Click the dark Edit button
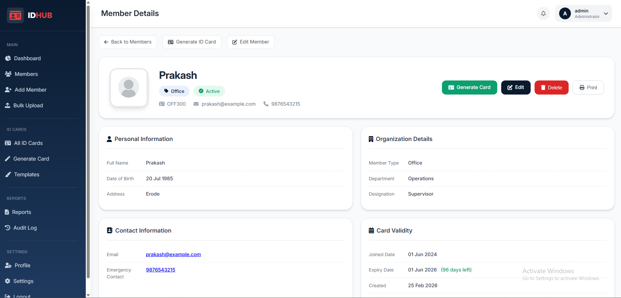 tap(516, 87)
